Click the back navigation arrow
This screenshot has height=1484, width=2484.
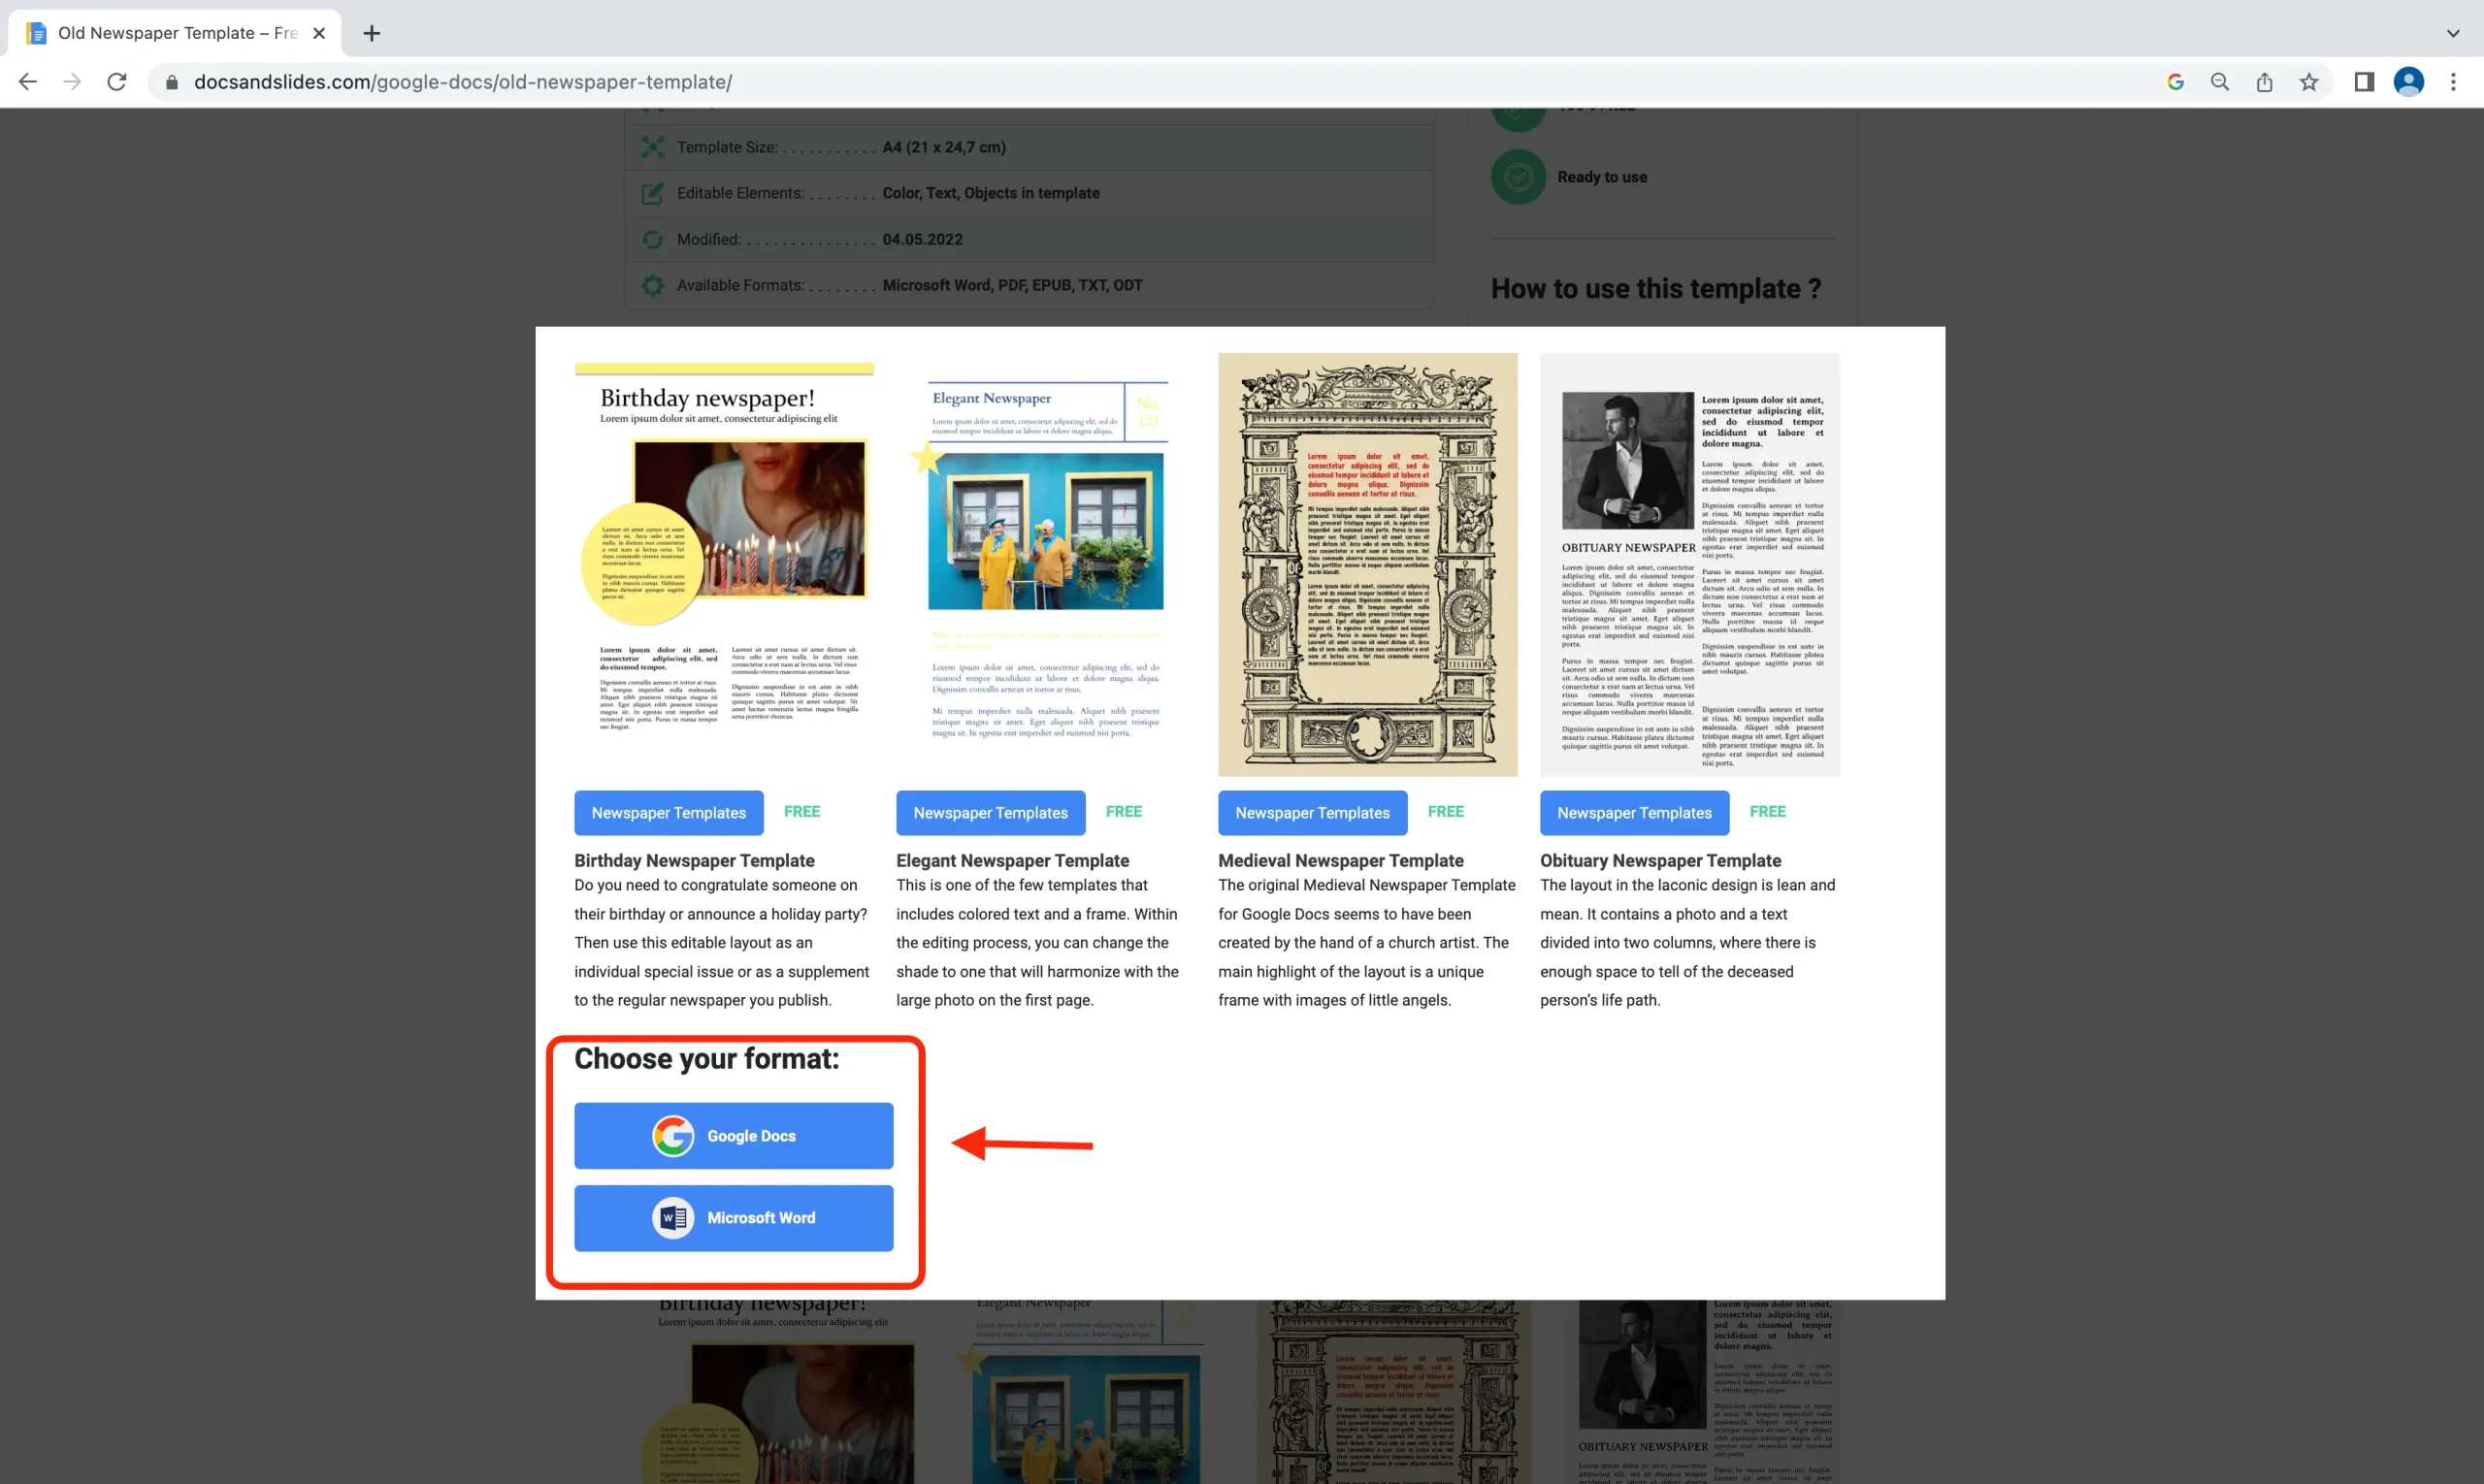(x=27, y=82)
